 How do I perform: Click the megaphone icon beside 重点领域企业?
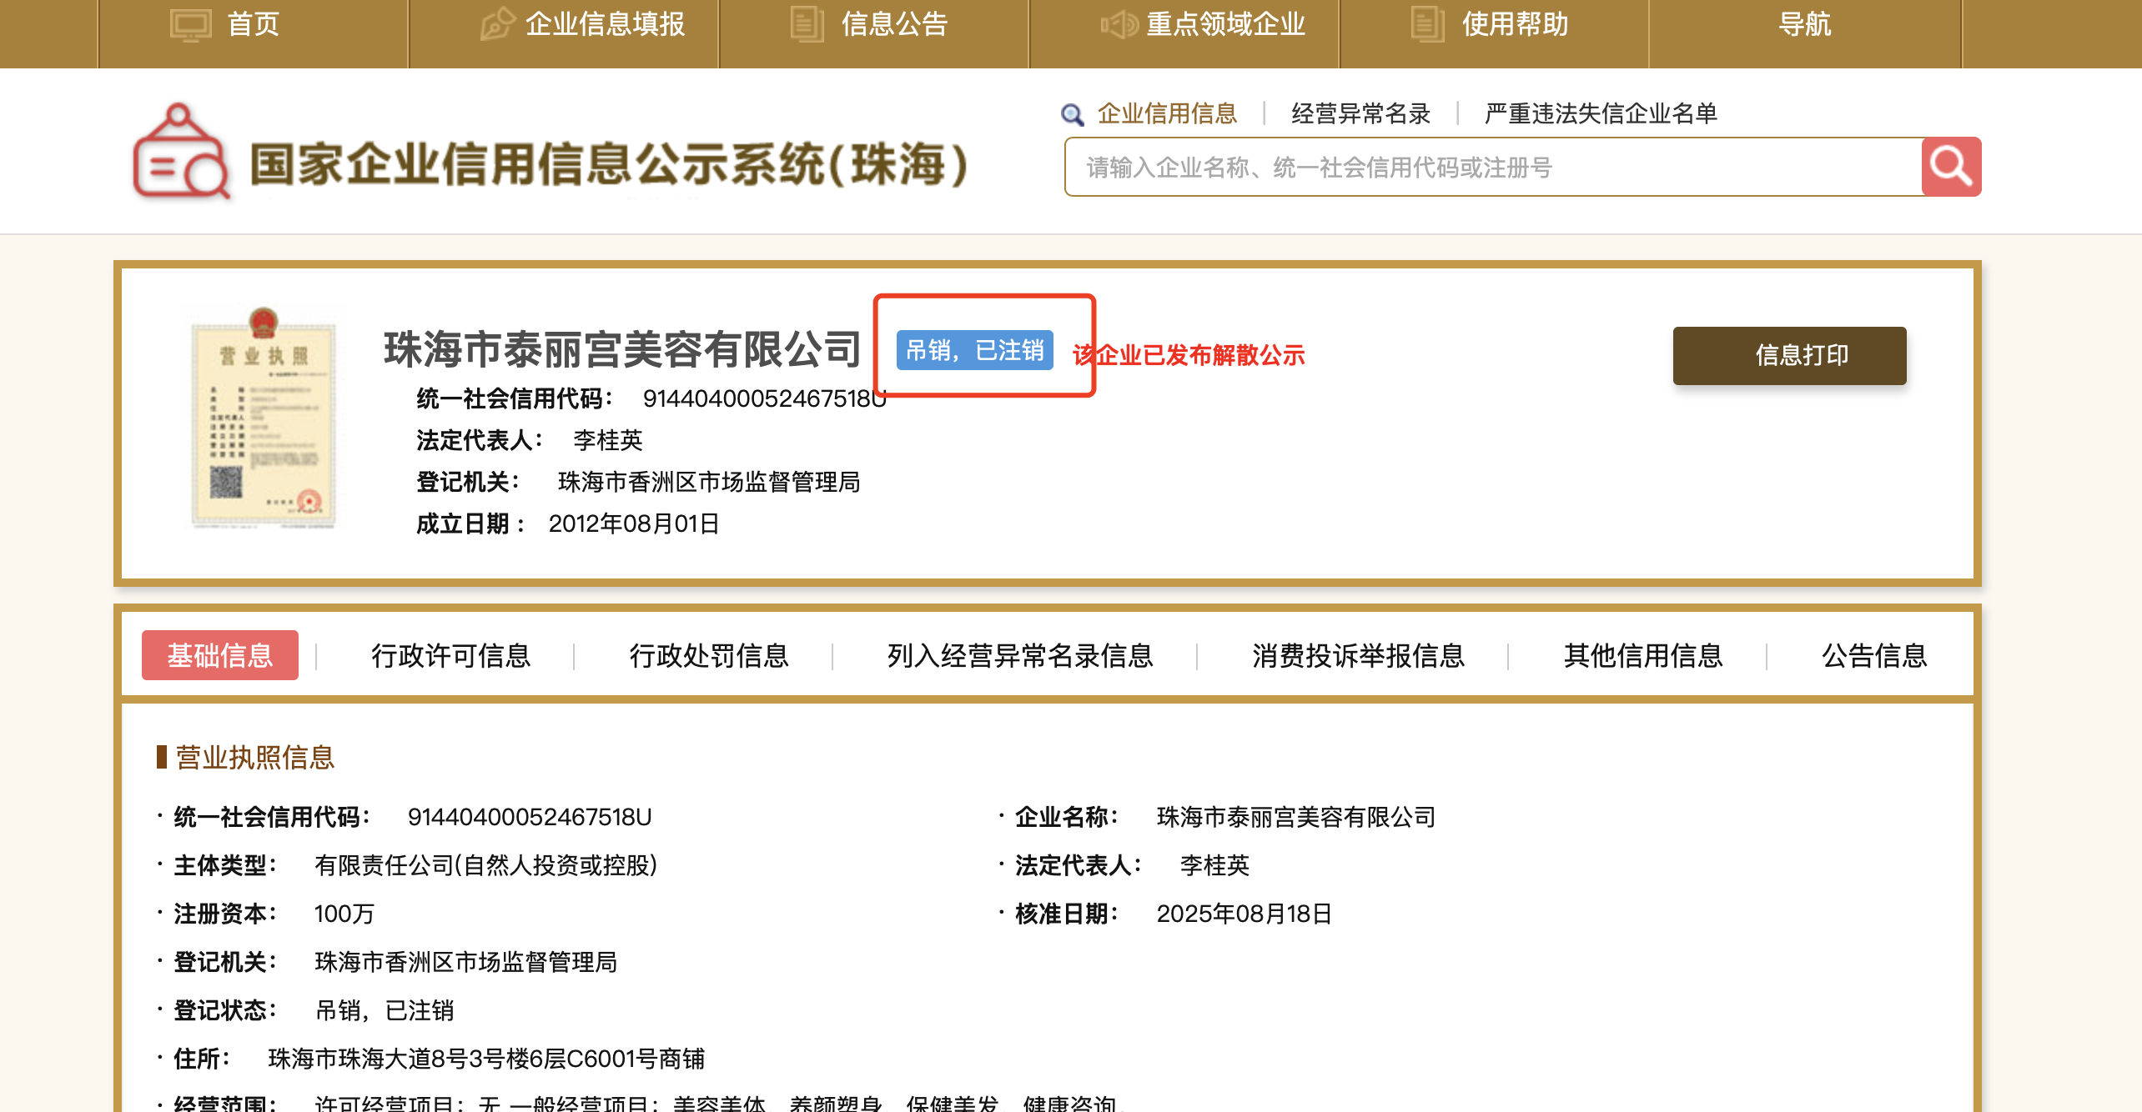tap(1119, 24)
